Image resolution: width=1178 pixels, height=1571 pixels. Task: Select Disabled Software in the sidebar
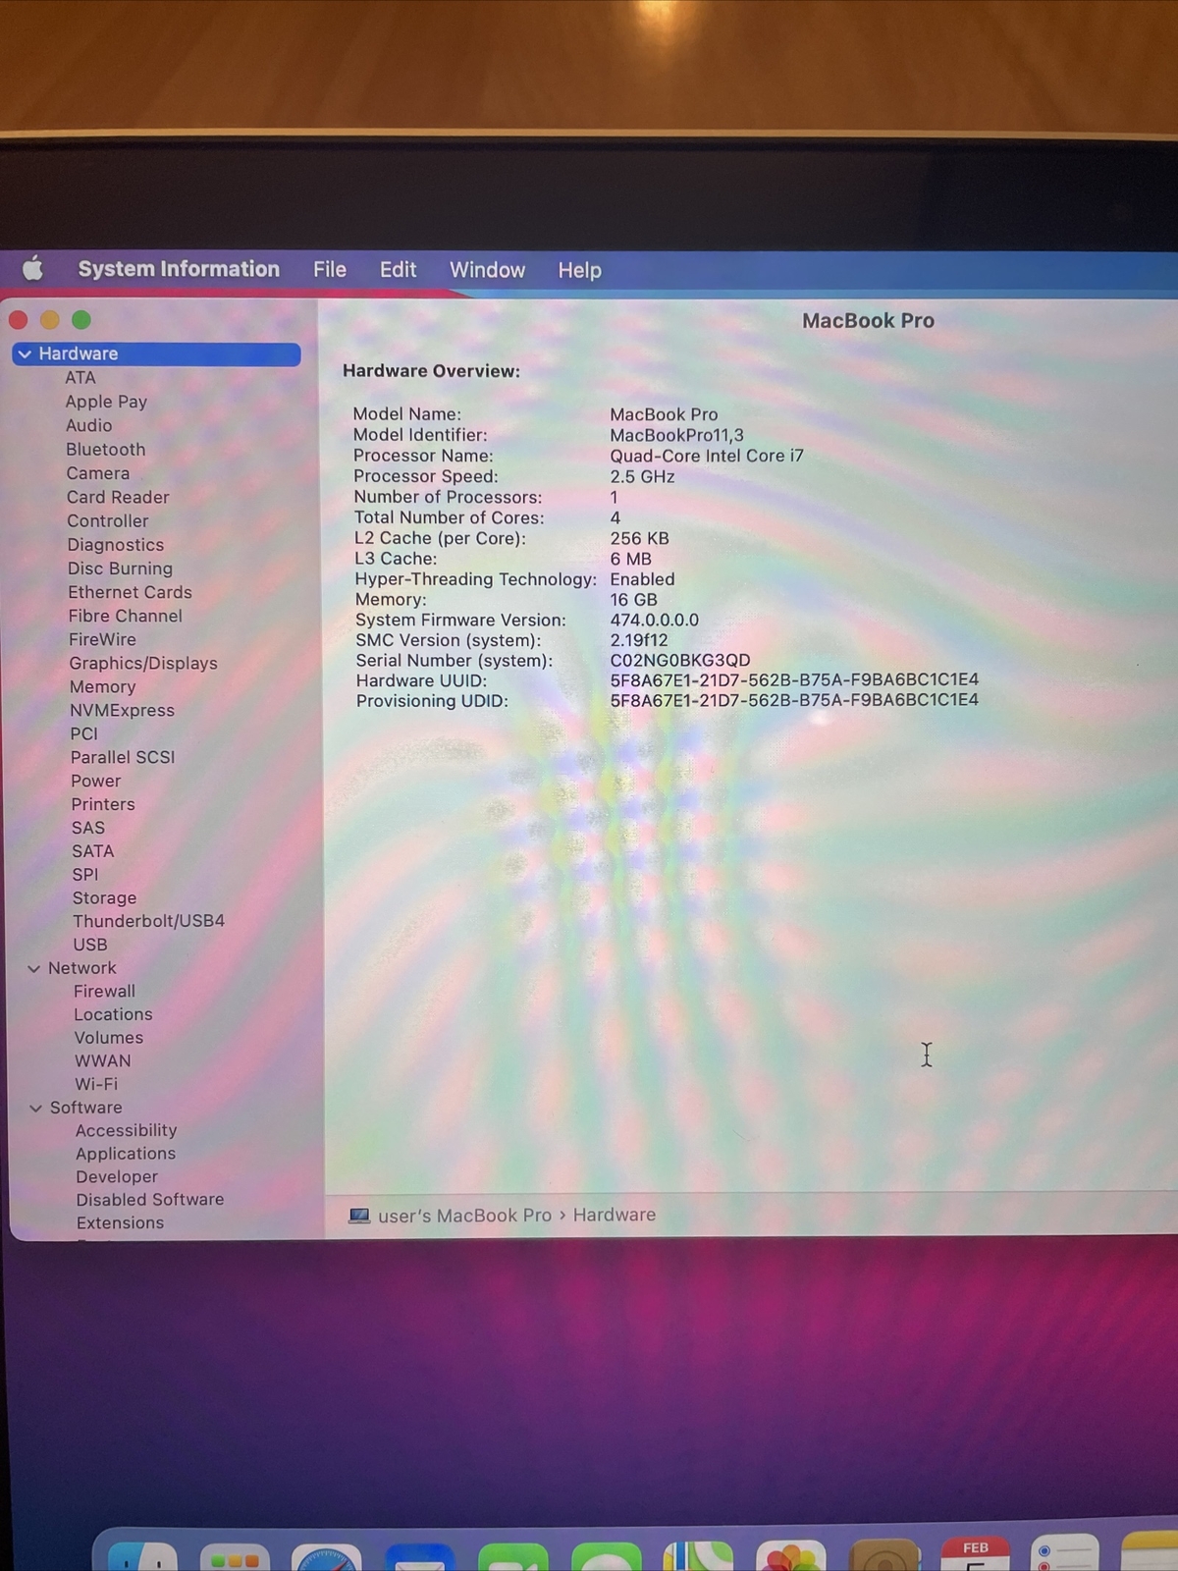coord(150,1200)
